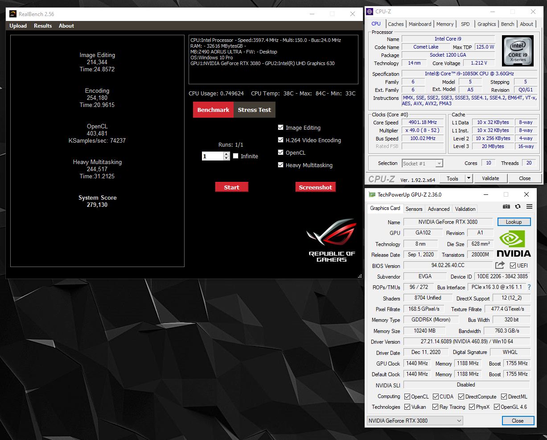Open the CPU-Z Tools dropdown arrow
This screenshot has height=440, width=547.
(x=469, y=178)
